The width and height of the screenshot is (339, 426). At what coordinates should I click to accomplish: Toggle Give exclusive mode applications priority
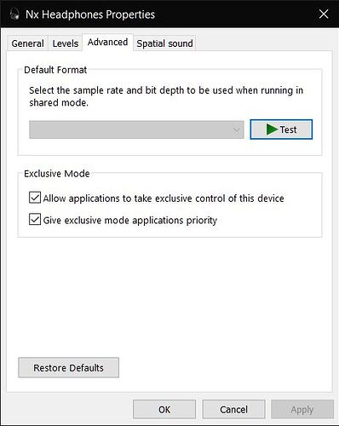35,220
